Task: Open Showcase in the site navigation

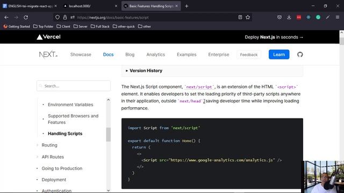Action: [81, 55]
